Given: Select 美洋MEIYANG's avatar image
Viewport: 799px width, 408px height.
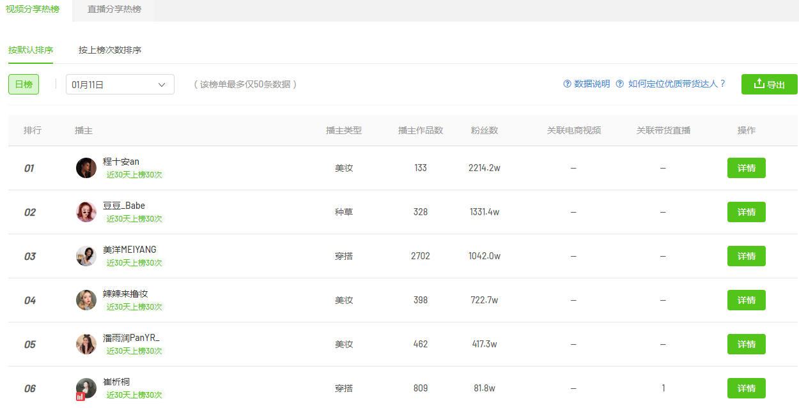Looking at the screenshot, I should [x=86, y=256].
